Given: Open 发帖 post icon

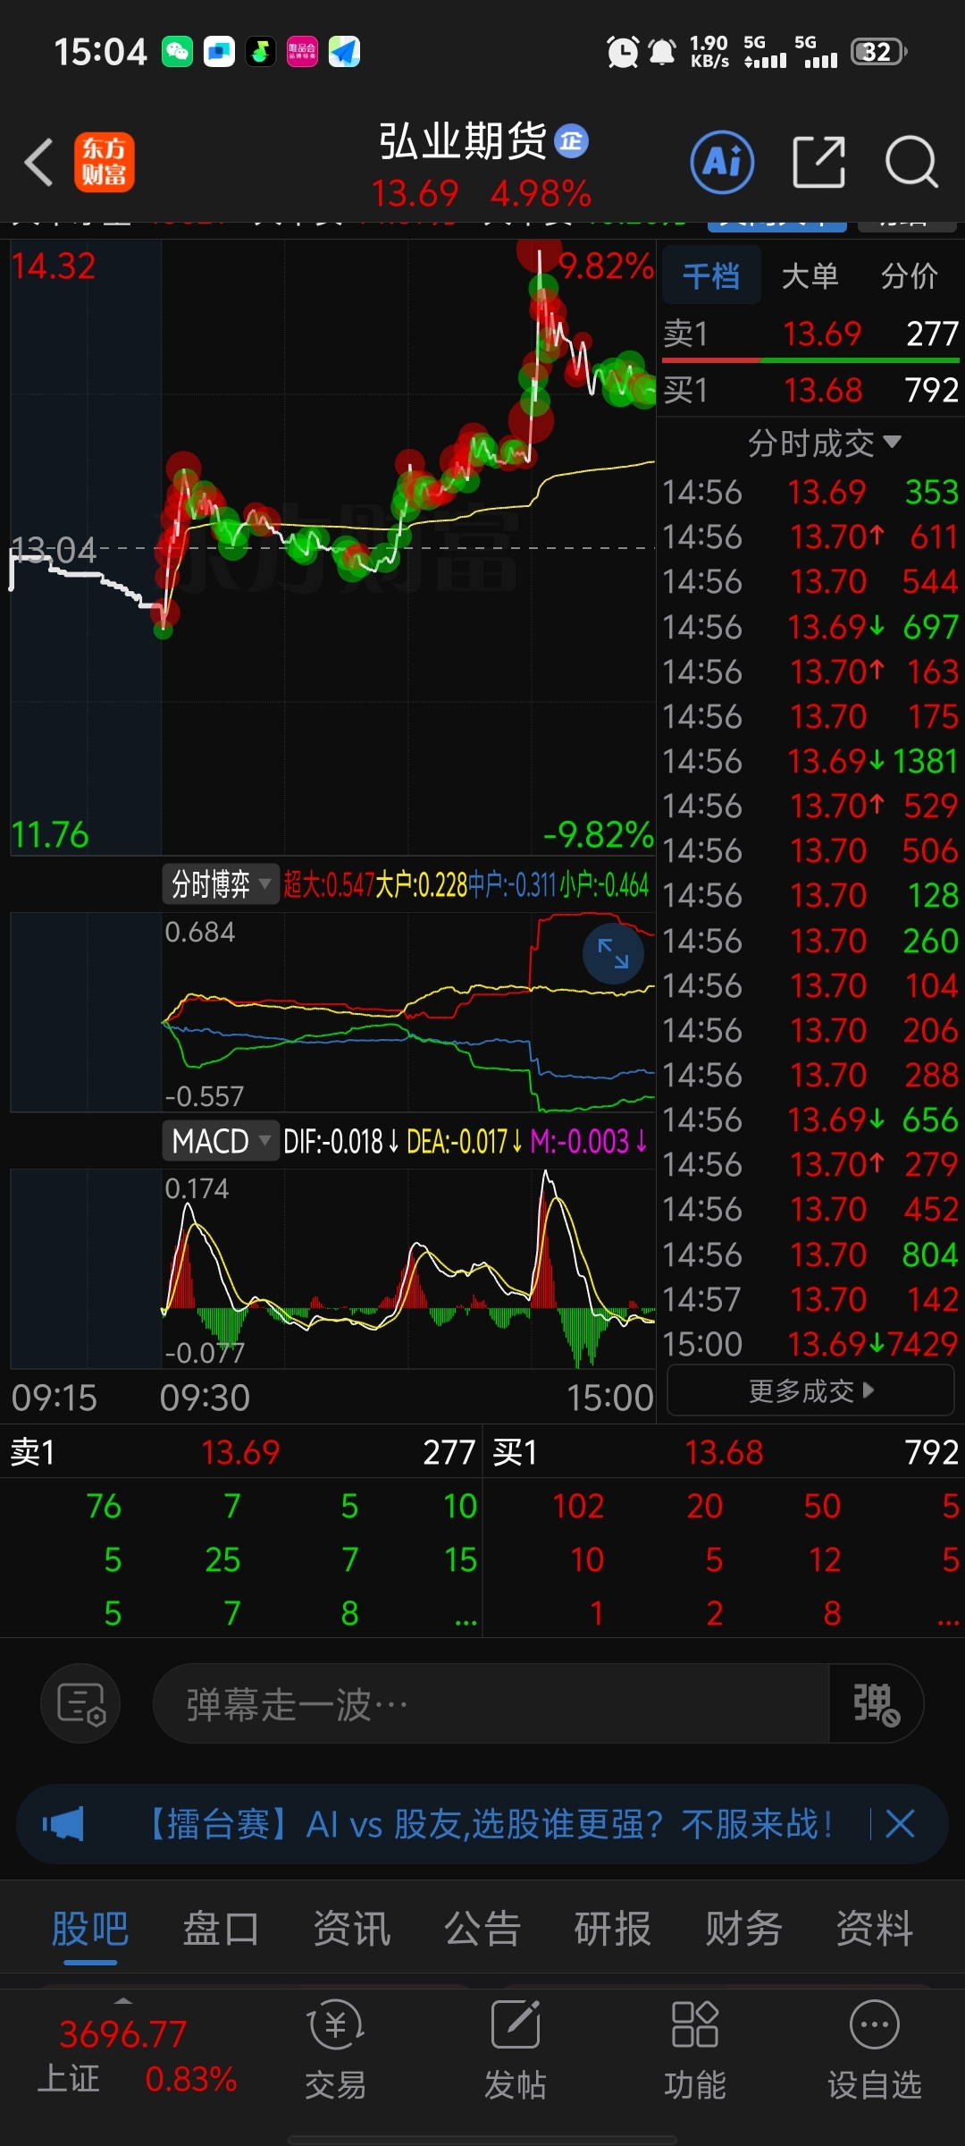Looking at the screenshot, I should [x=516, y=2049].
